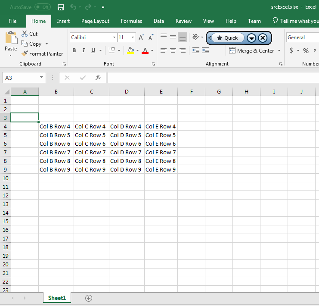Open the Page Layout ribbon tab

pyautogui.click(x=95, y=21)
